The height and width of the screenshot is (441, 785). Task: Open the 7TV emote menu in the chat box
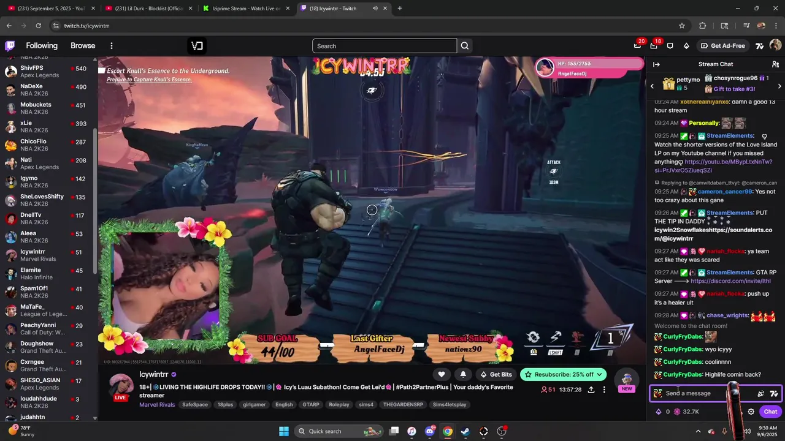774,393
